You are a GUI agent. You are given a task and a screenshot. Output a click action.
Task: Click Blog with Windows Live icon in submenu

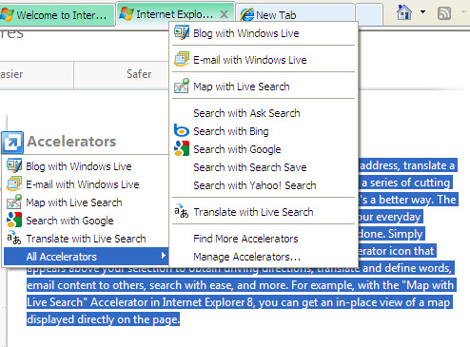click(x=182, y=33)
